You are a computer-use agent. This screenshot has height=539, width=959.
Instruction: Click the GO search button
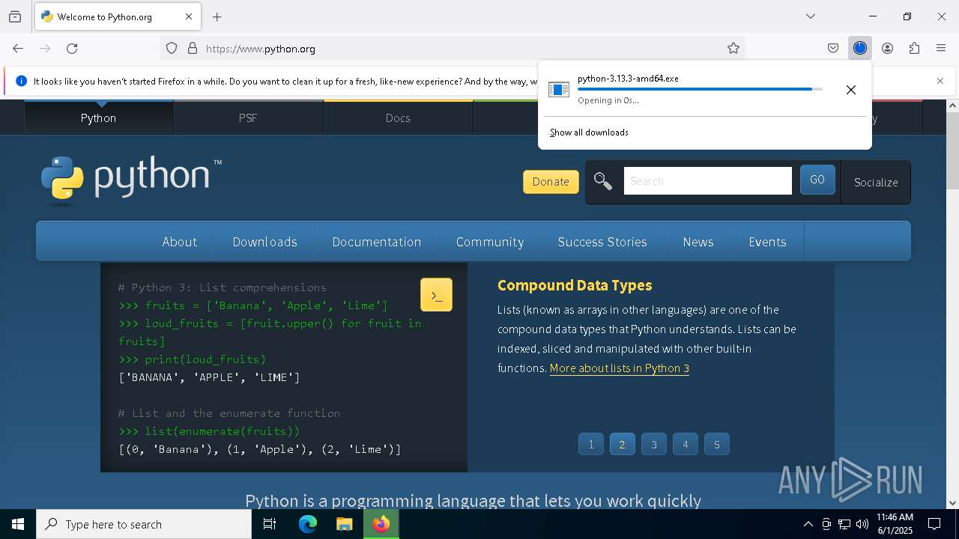pyautogui.click(x=817, y=180)
